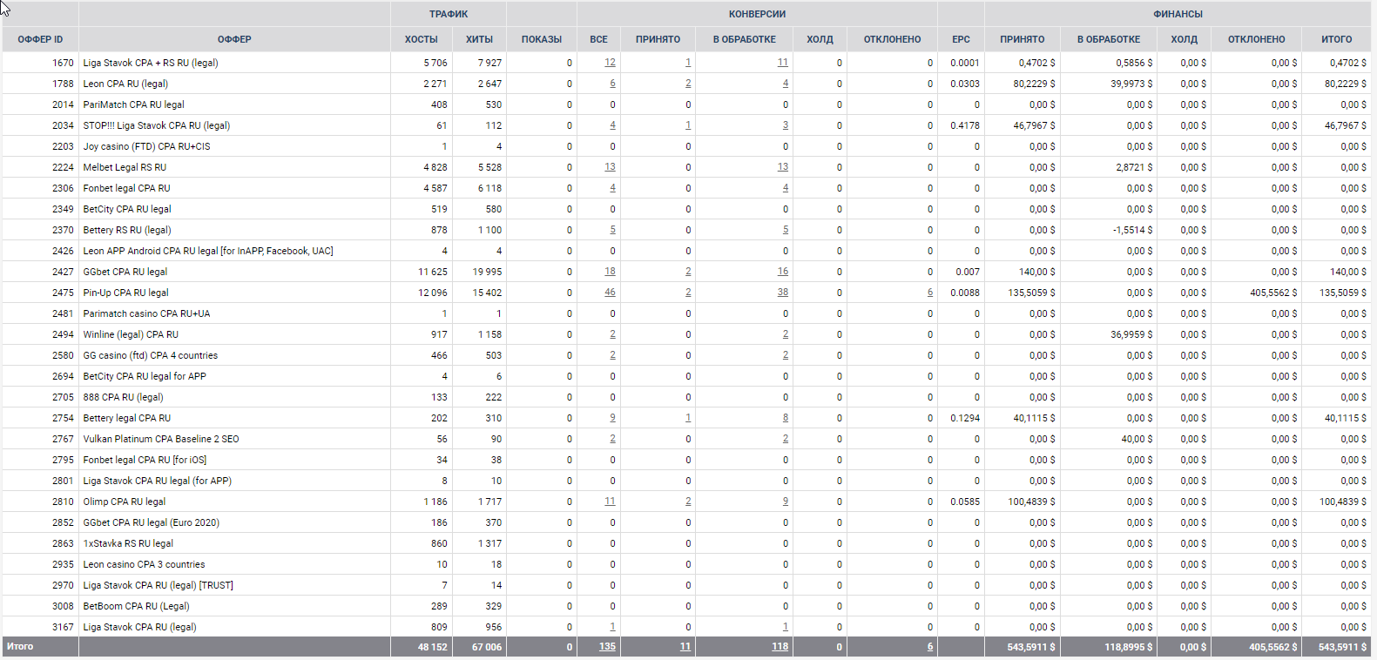Click rejected amount 405,5562 $ in Pin-Up row

[x=1273, y=293]
